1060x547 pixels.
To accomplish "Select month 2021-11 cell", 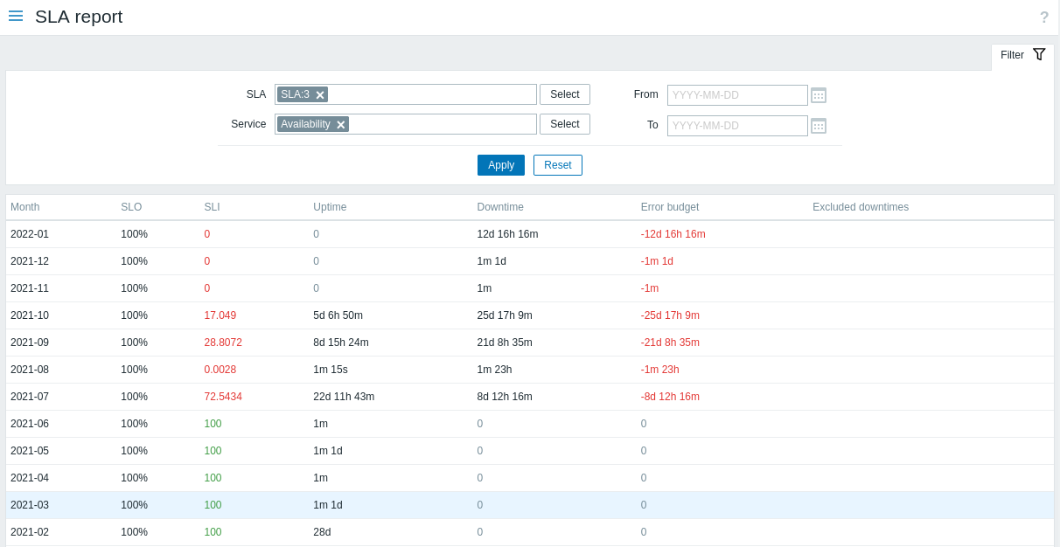I will 30,288.
